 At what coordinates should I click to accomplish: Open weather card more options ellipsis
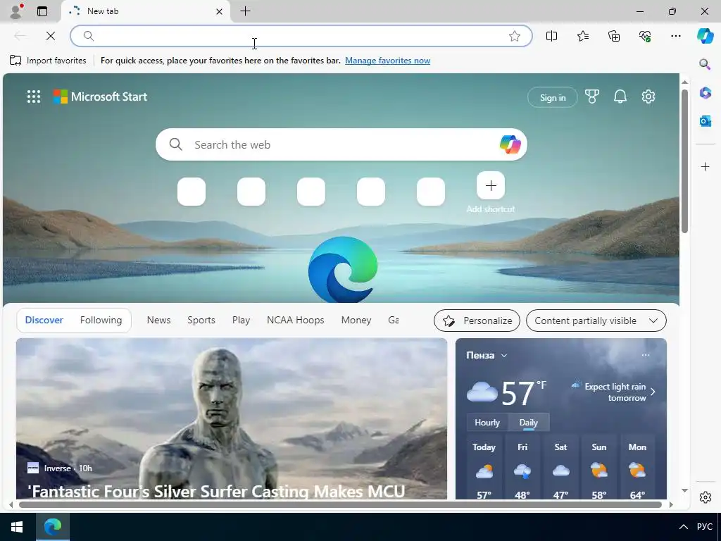(645, 355)
